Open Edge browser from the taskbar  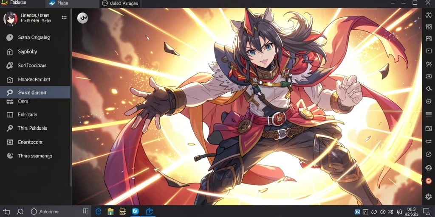[x=99, y=212]
